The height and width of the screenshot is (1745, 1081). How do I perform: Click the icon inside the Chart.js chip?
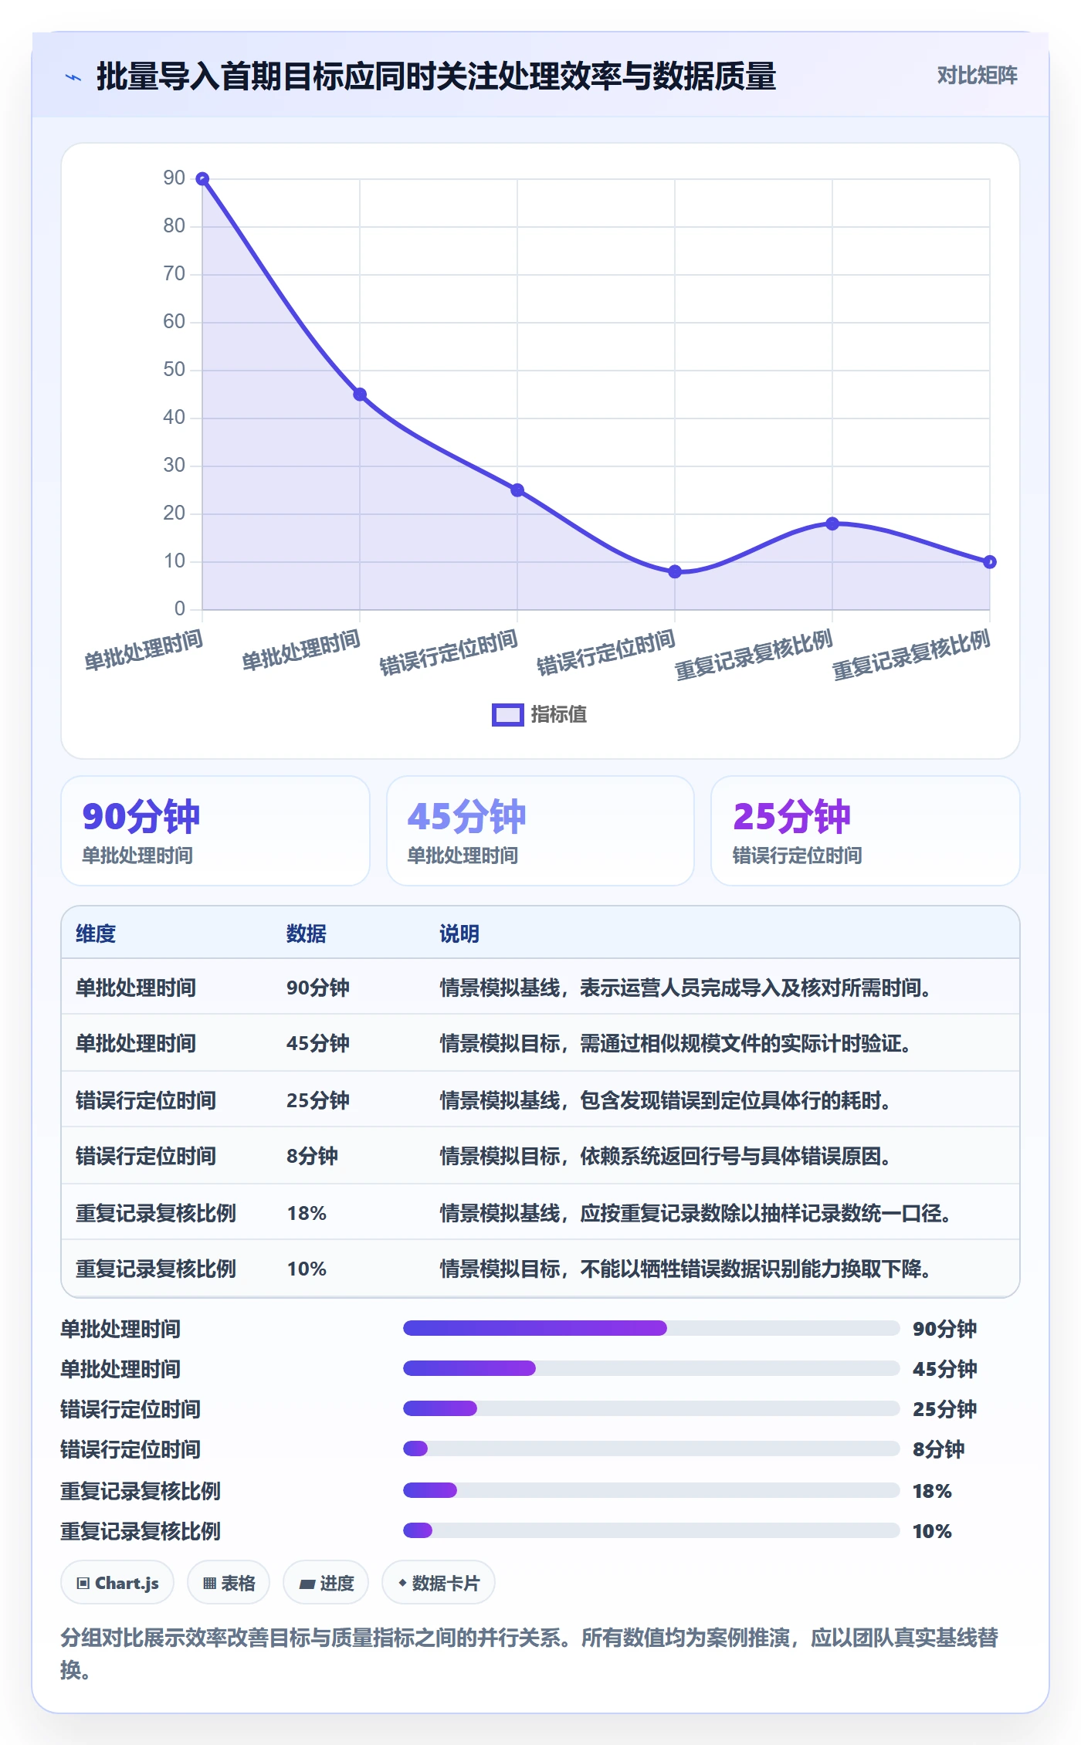83,1584
